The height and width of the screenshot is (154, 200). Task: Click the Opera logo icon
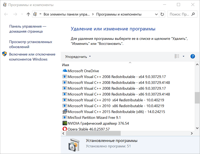coord(65,129)
